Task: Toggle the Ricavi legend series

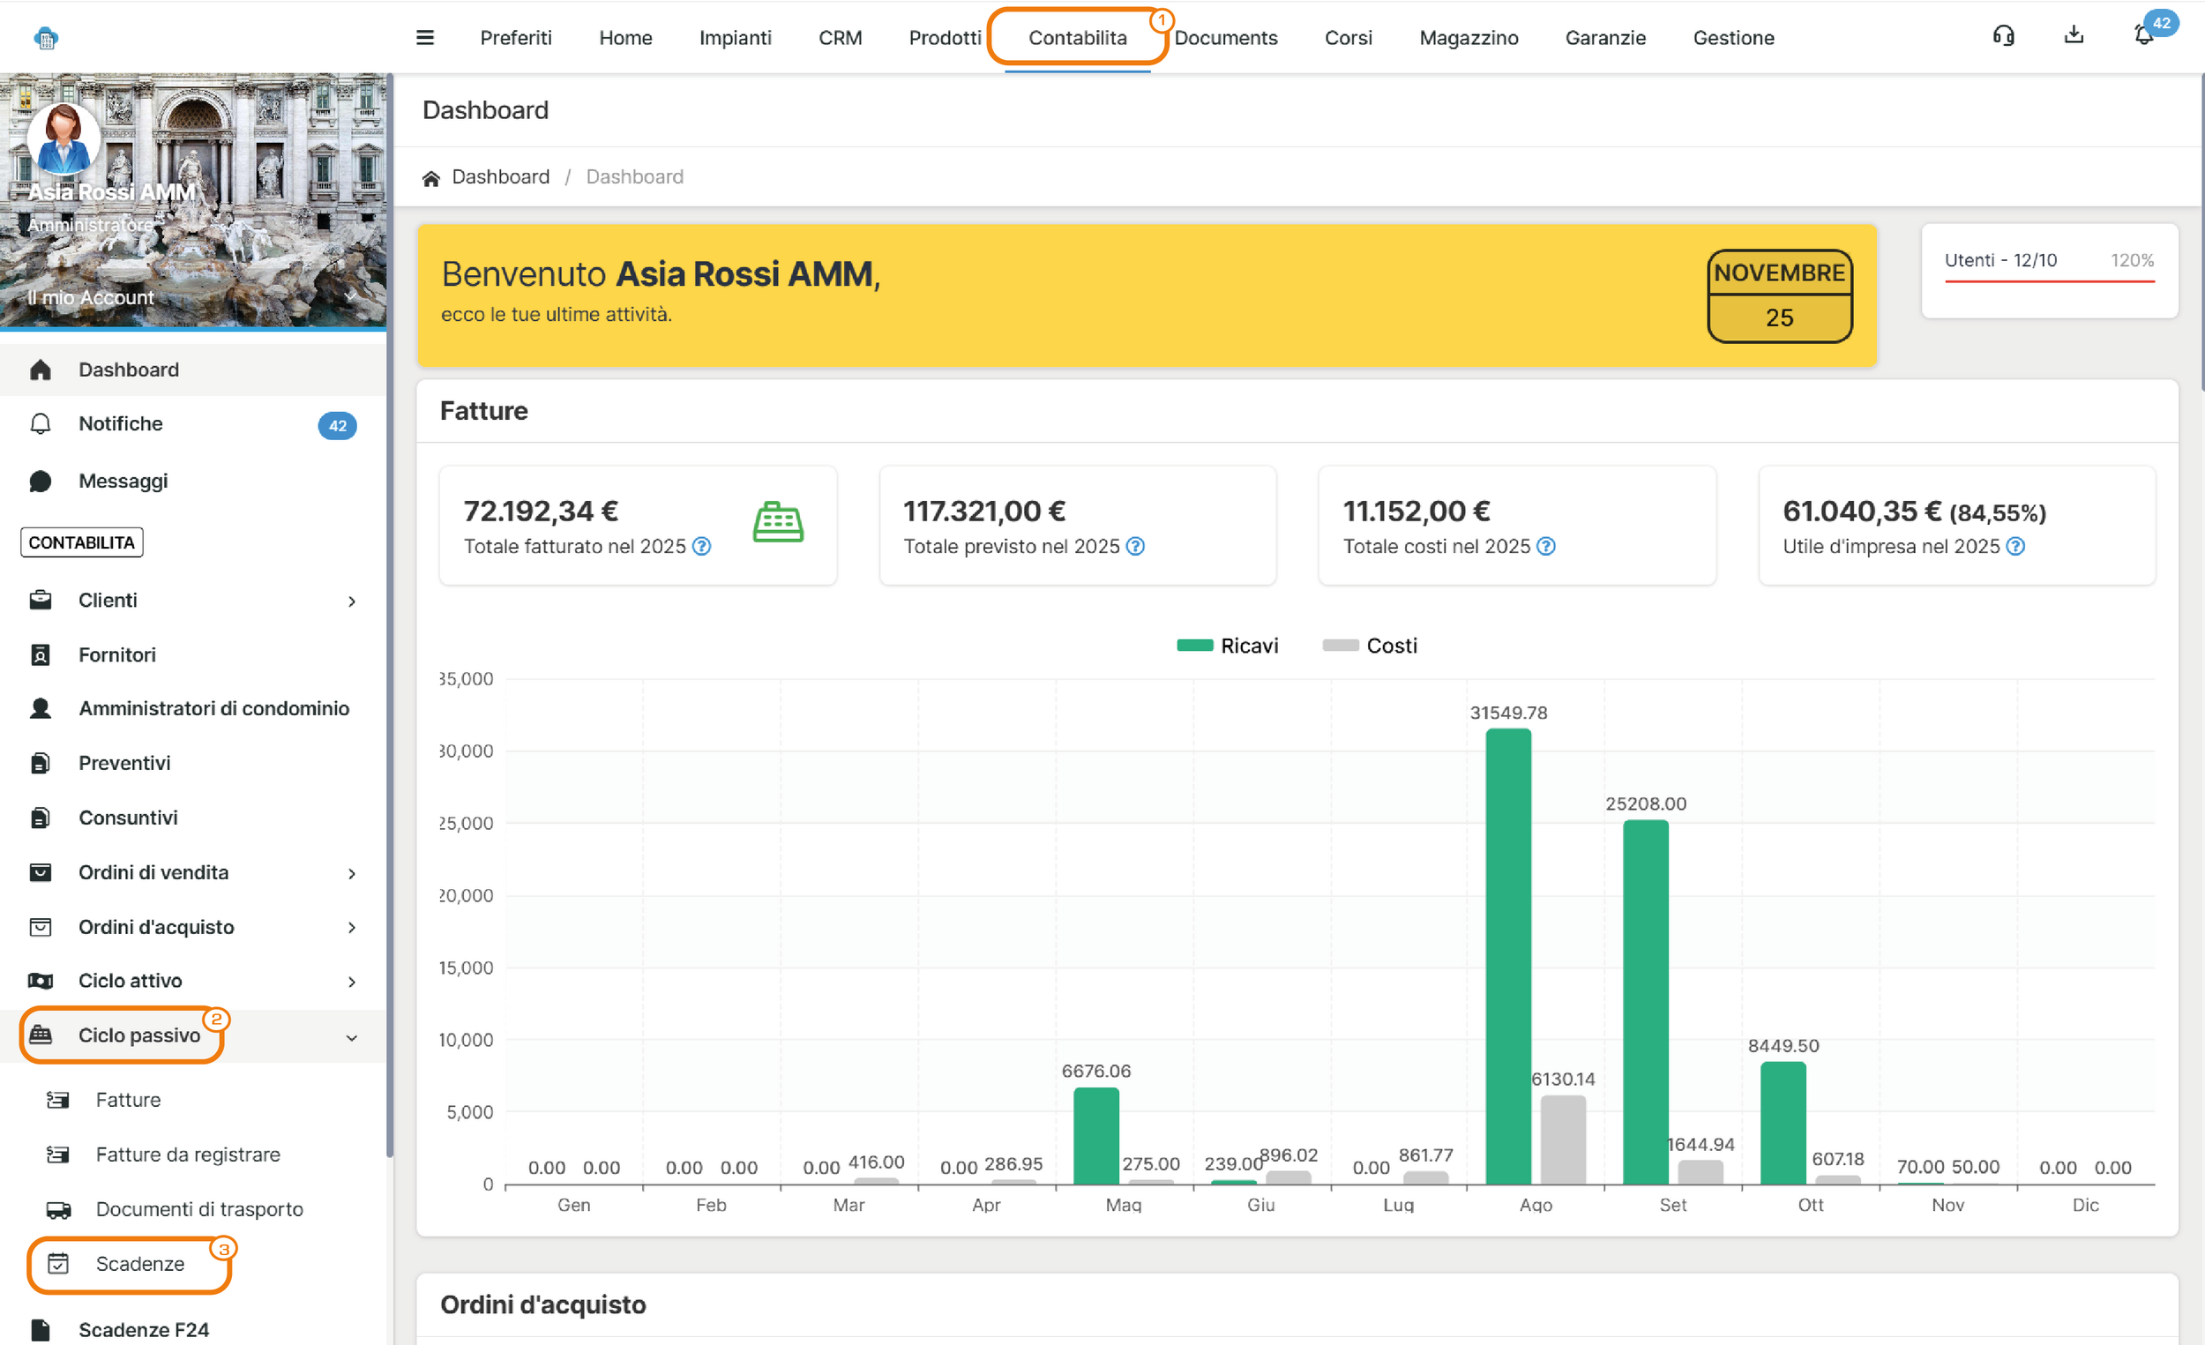Action: [1228, 646]
